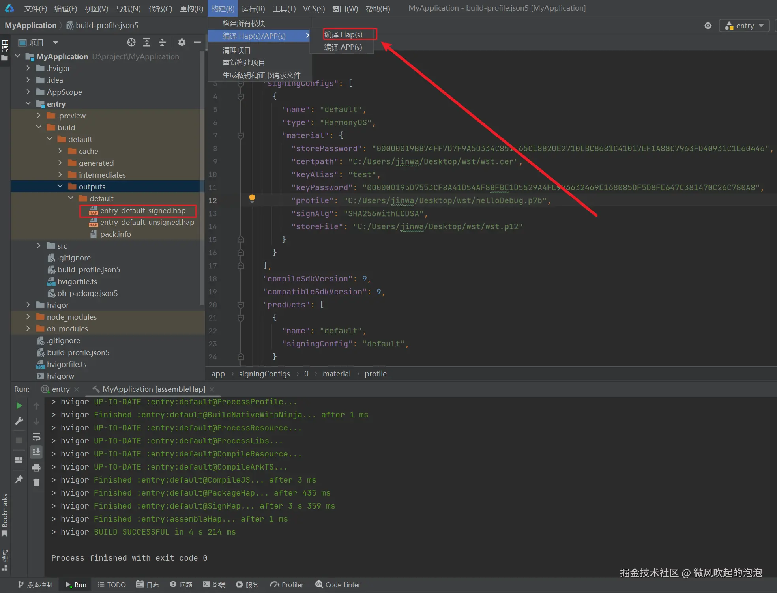Click the trash clear-output icon in Run panel
The height and width of the screenshot is (593, 777).
[x=36, y=483]
